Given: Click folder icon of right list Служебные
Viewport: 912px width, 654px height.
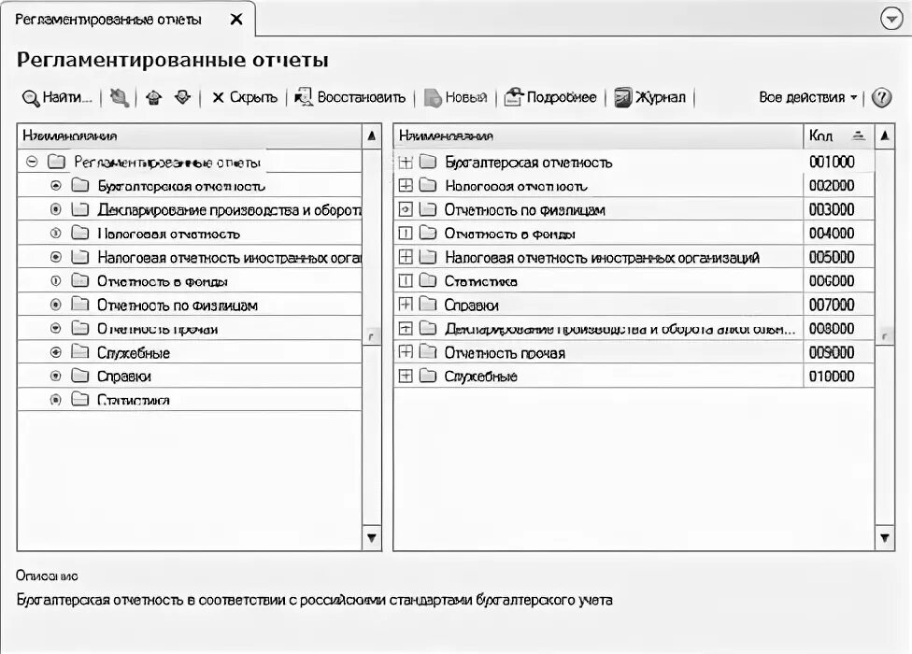Looking at the screenshot, I should (x=428, y=377).
